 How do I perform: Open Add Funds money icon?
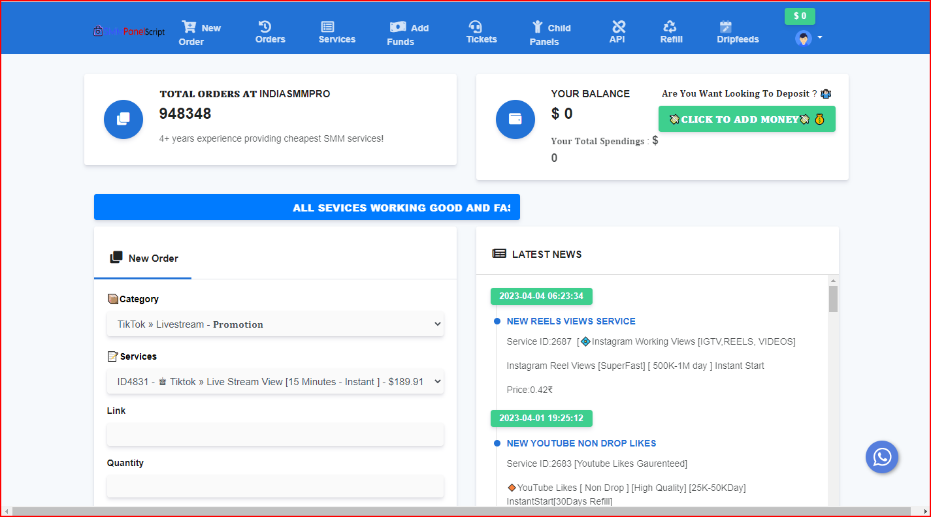tap(398, 27)
